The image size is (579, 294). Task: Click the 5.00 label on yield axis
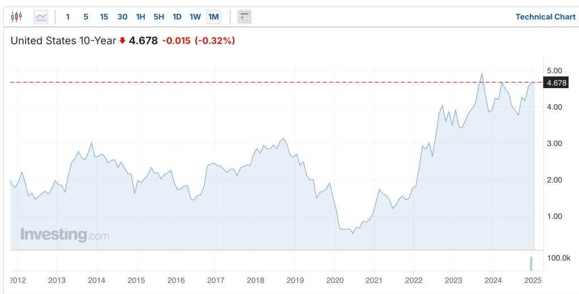[555, 71]
